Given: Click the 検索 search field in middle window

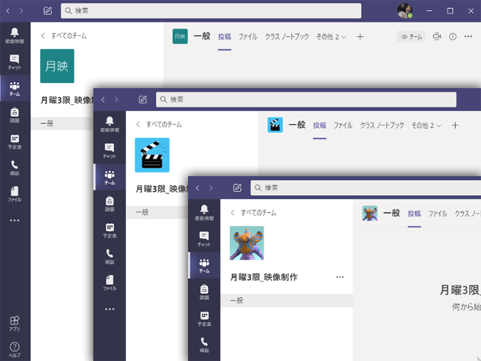Looking at the screenshot, I should (x=306, y=100).
